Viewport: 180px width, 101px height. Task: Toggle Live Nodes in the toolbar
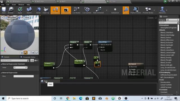(76, 10)
